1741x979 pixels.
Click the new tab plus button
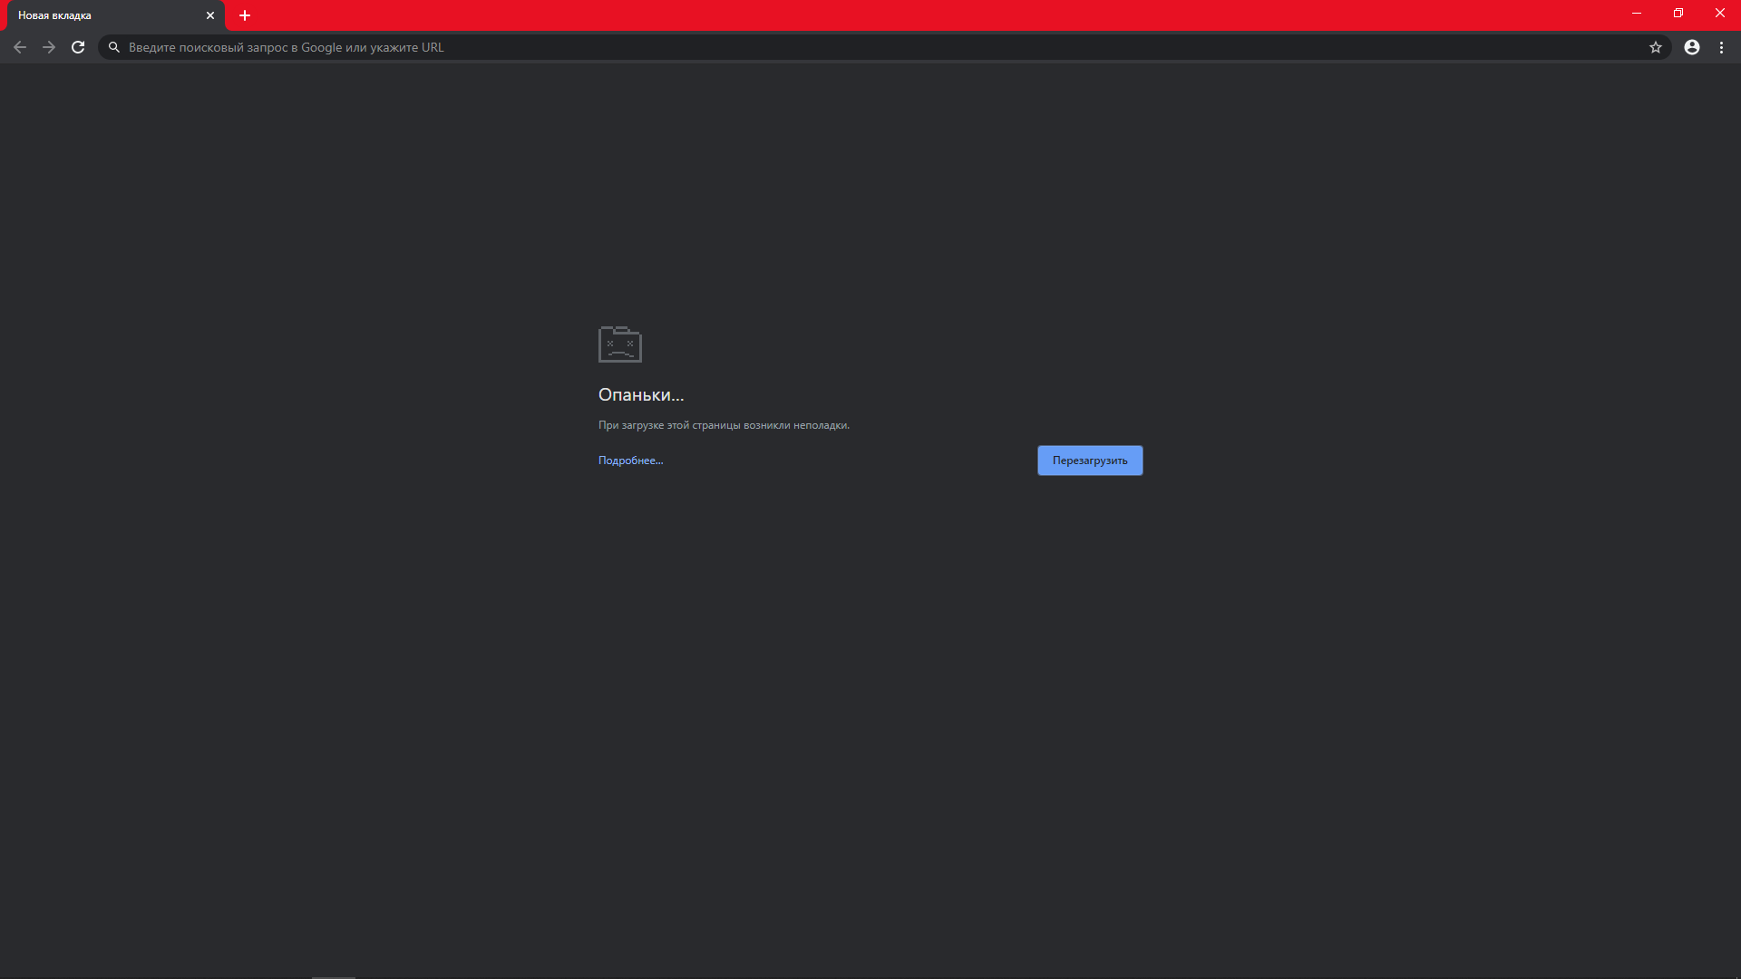(x=245, y=15)
